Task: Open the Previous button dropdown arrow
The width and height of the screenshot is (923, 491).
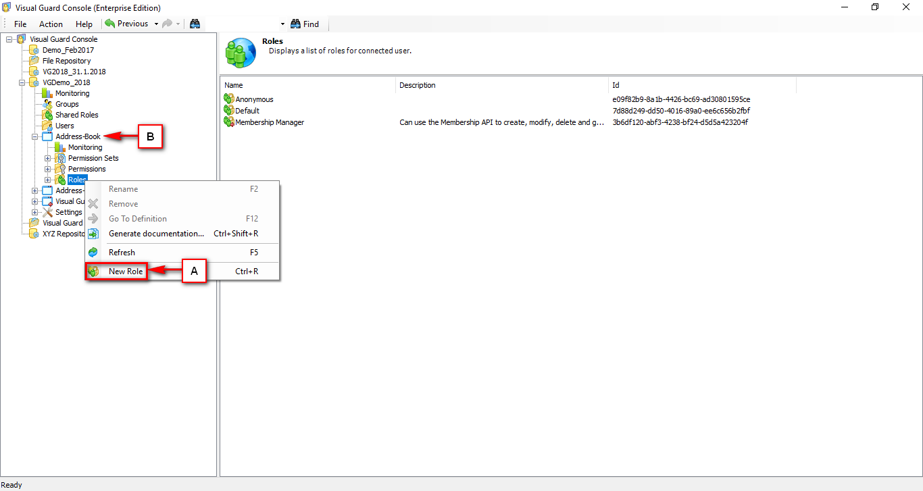Action: tap(155, 23)
